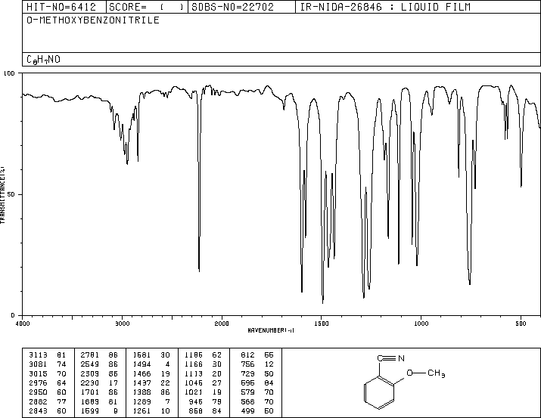Click the 50 label on transmittance axis

coord(11,194)
